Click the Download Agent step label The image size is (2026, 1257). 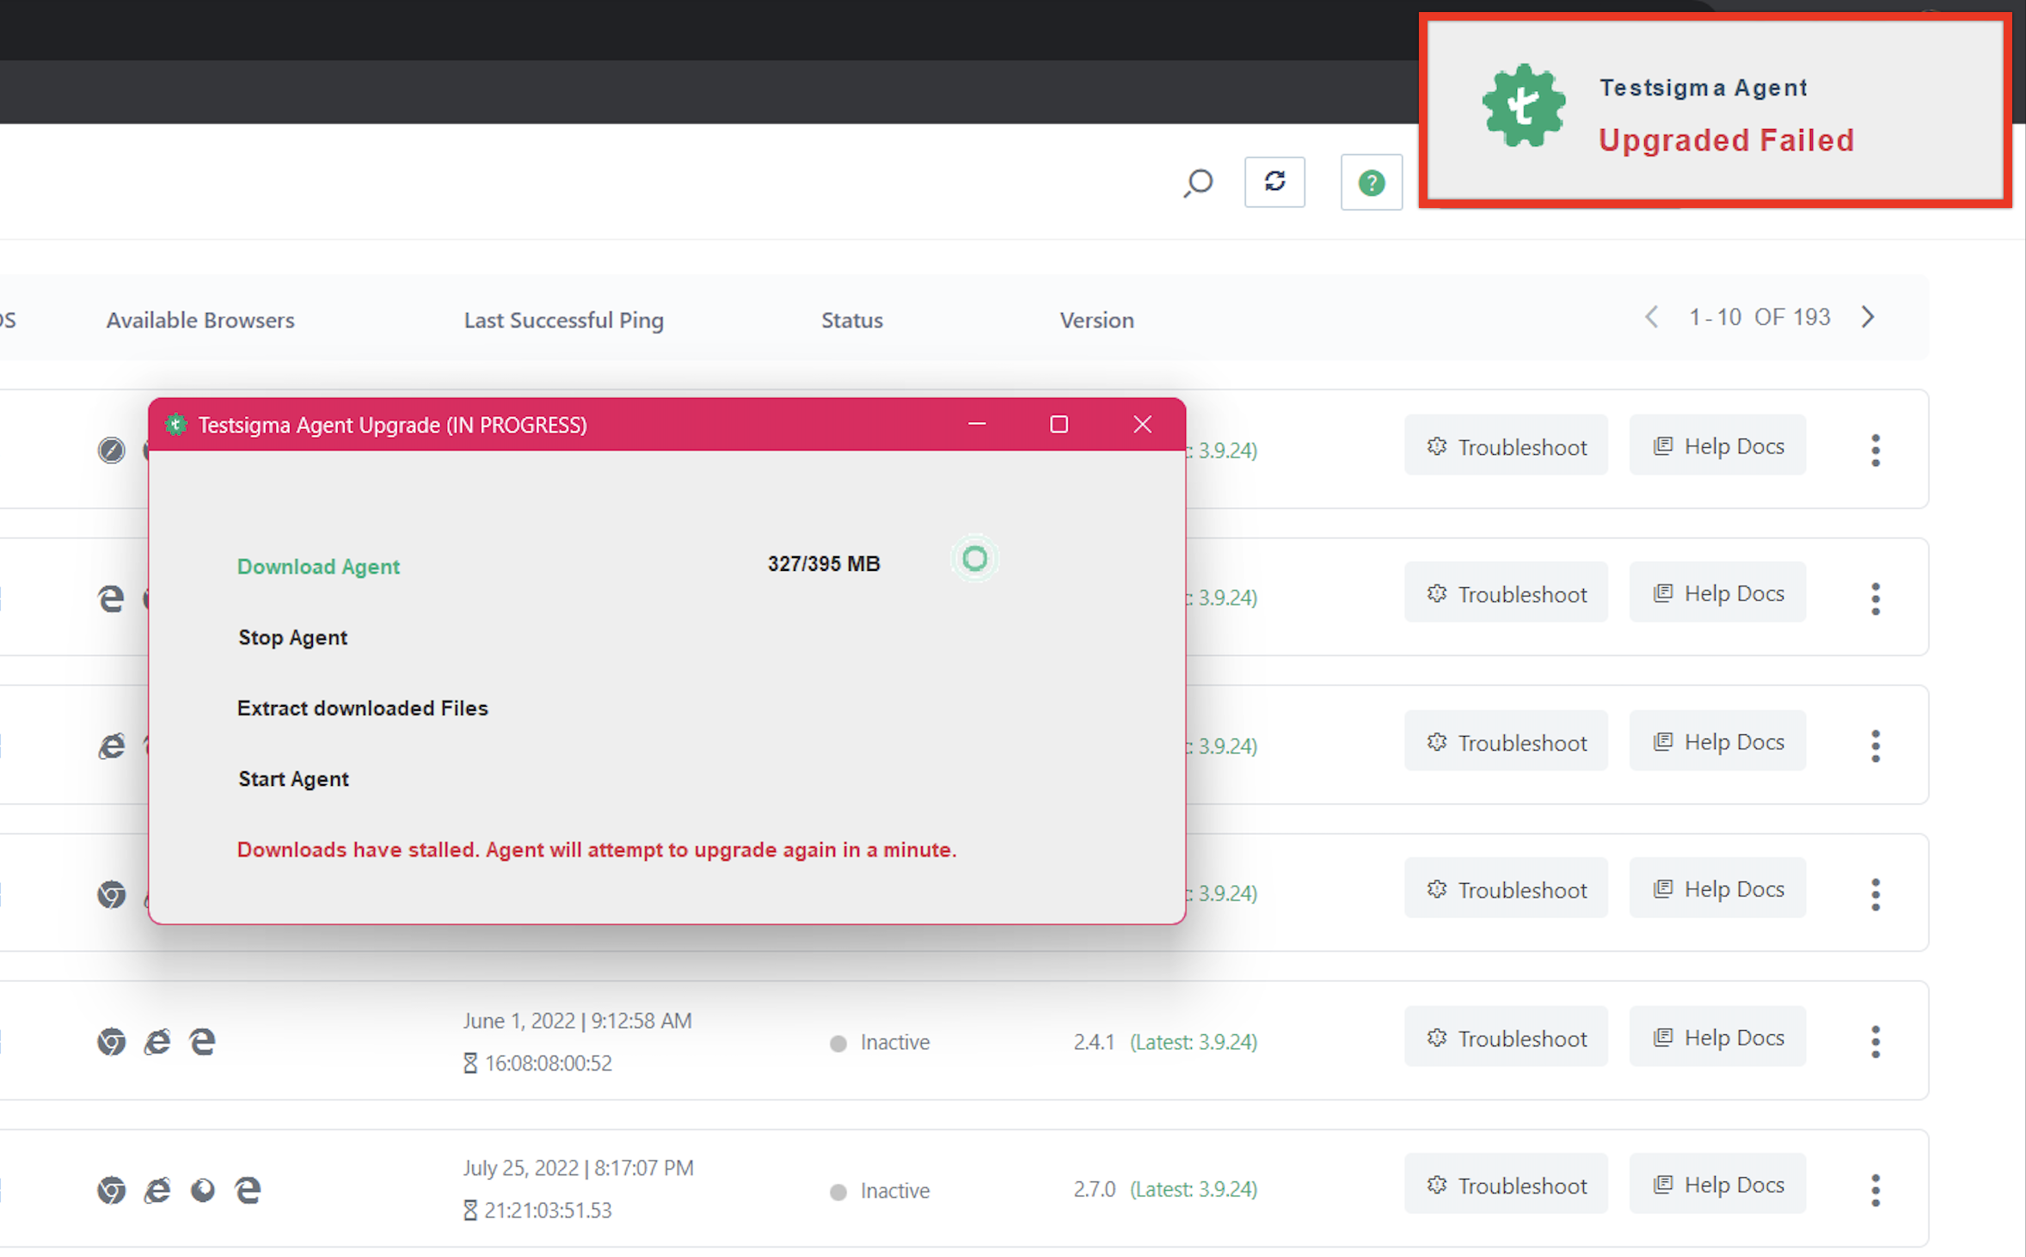tap(318, 567)
